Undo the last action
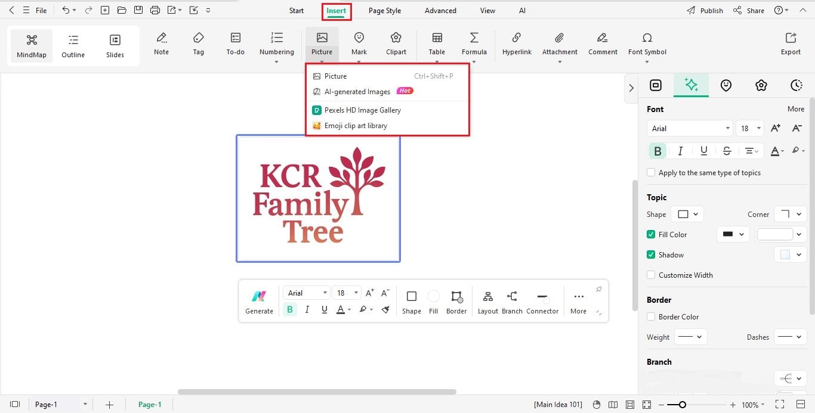 [66, 10]
